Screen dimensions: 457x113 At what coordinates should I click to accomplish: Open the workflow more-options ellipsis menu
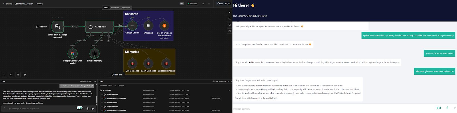pyautogui.click(x=209, y=4)
